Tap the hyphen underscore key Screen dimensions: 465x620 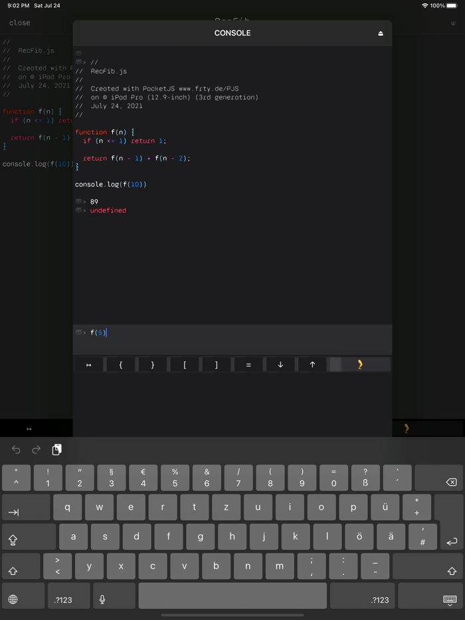[x=375, y=566]
